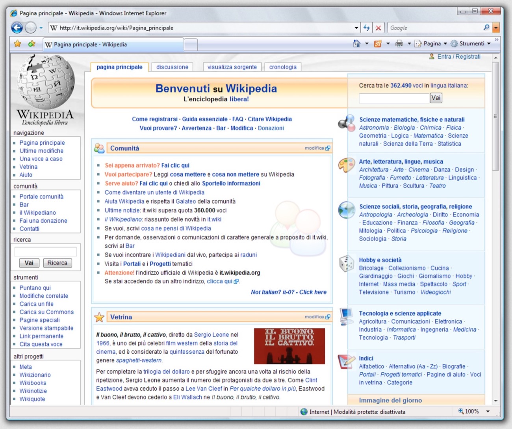
Task: Click the search field under 'Cerca tra le 362.490 voci'
Action: point(394,98)
